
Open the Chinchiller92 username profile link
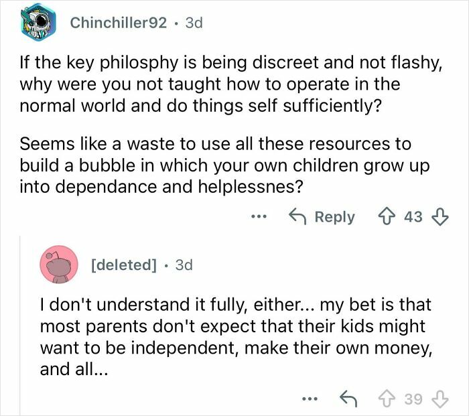(x=119, y=22)
